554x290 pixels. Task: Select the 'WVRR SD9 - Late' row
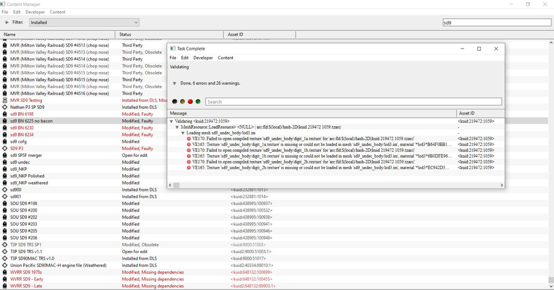click(274, 286)
